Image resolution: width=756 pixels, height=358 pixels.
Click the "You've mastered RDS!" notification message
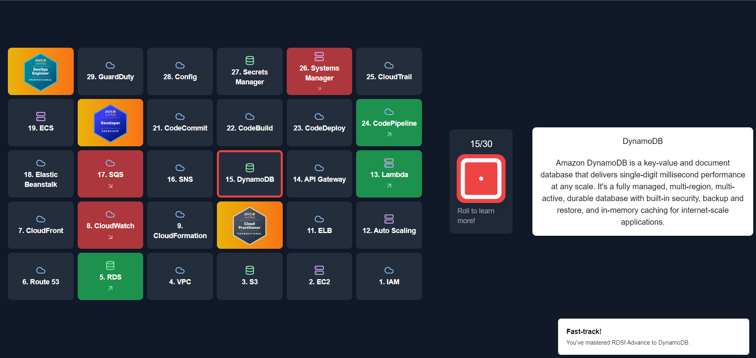point(628,343)
